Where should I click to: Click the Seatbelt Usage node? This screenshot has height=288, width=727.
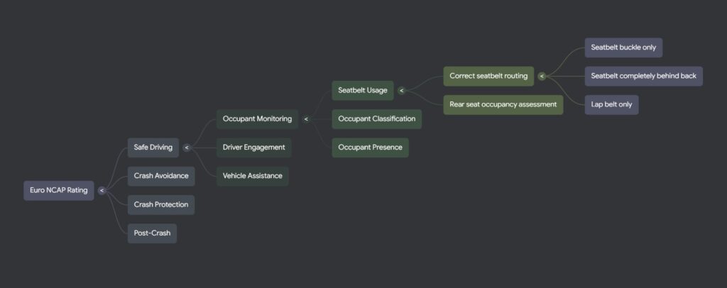363,90
